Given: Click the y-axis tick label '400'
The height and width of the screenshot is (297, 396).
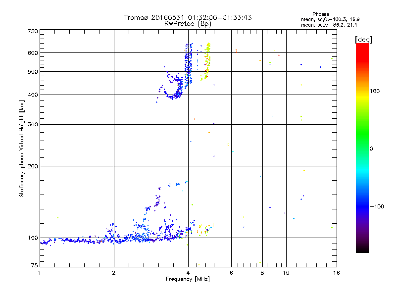Looking at the screenshot, I should point(33,95).
